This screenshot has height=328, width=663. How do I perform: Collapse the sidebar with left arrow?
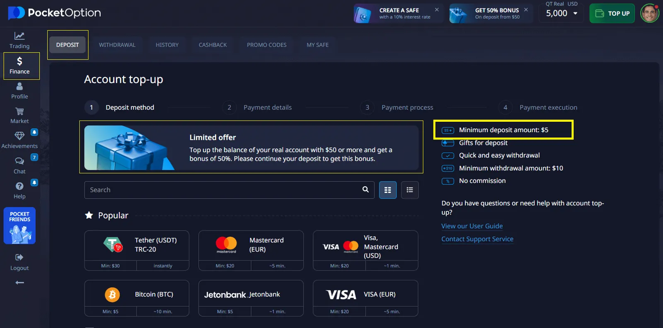click(19, 282)
